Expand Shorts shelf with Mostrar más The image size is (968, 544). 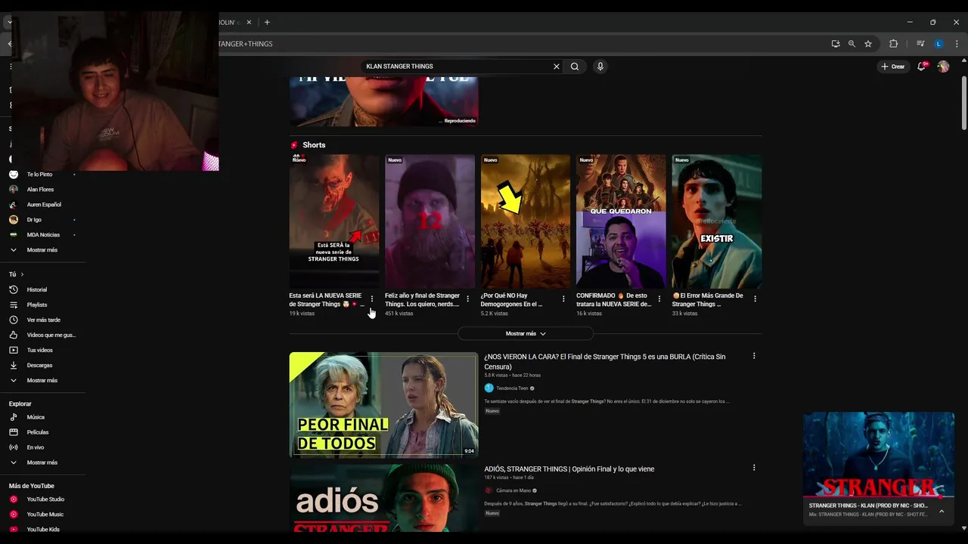pos(526,333)
